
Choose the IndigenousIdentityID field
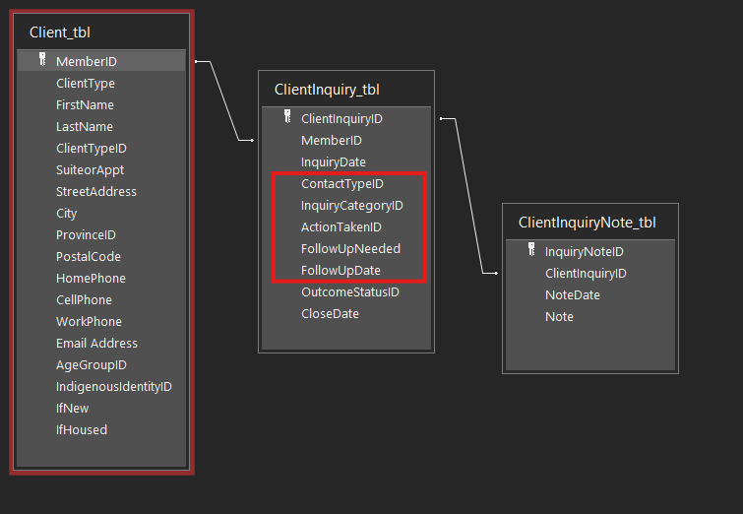113,387
